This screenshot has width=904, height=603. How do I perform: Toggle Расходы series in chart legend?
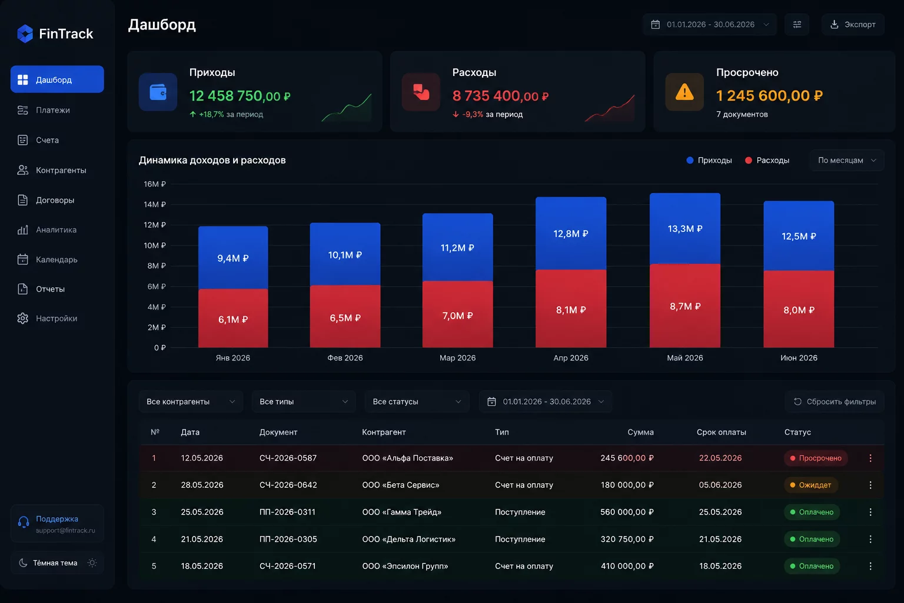tap(767, 160)
